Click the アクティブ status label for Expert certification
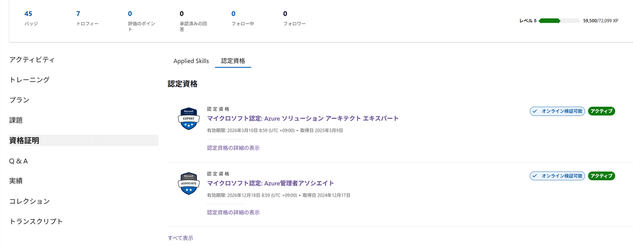 point(601,111)
